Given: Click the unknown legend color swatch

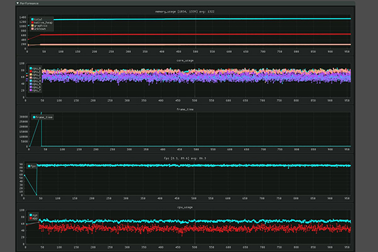Looking at the screenshot, I should pyautogui.click(x=31, y=30).
